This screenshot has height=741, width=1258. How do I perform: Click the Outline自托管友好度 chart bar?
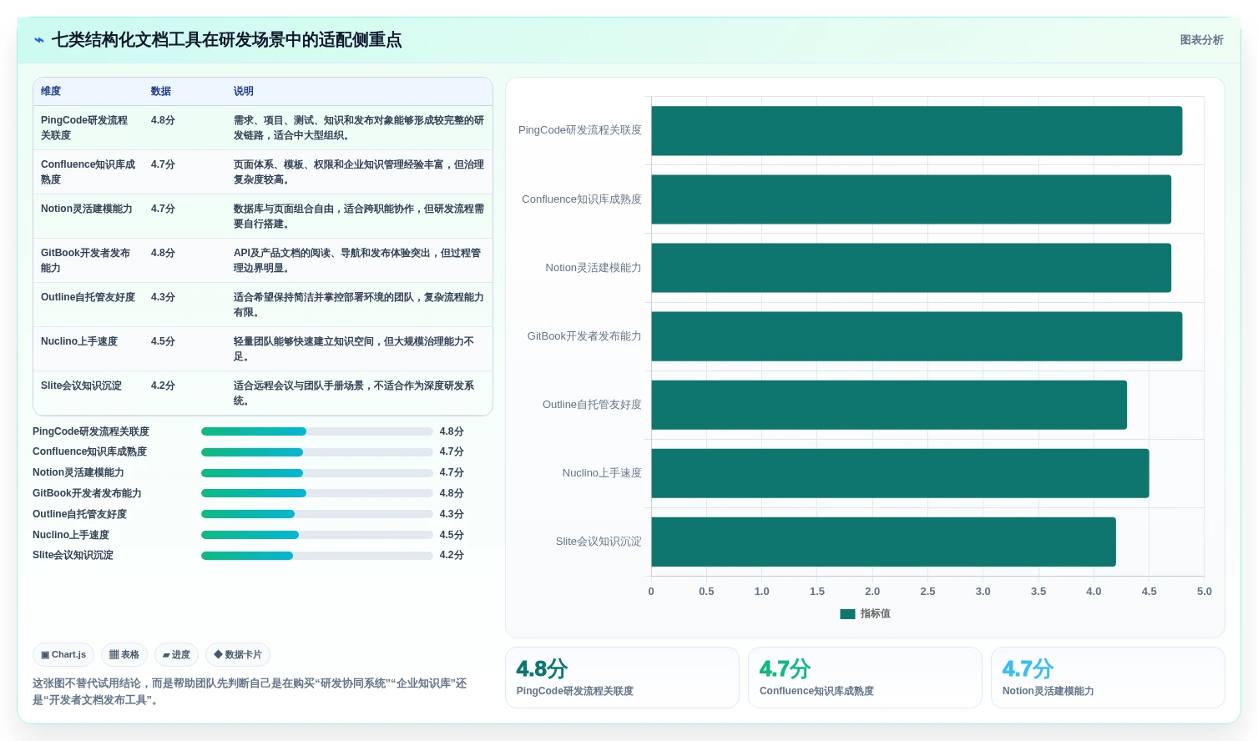[889, 405]
